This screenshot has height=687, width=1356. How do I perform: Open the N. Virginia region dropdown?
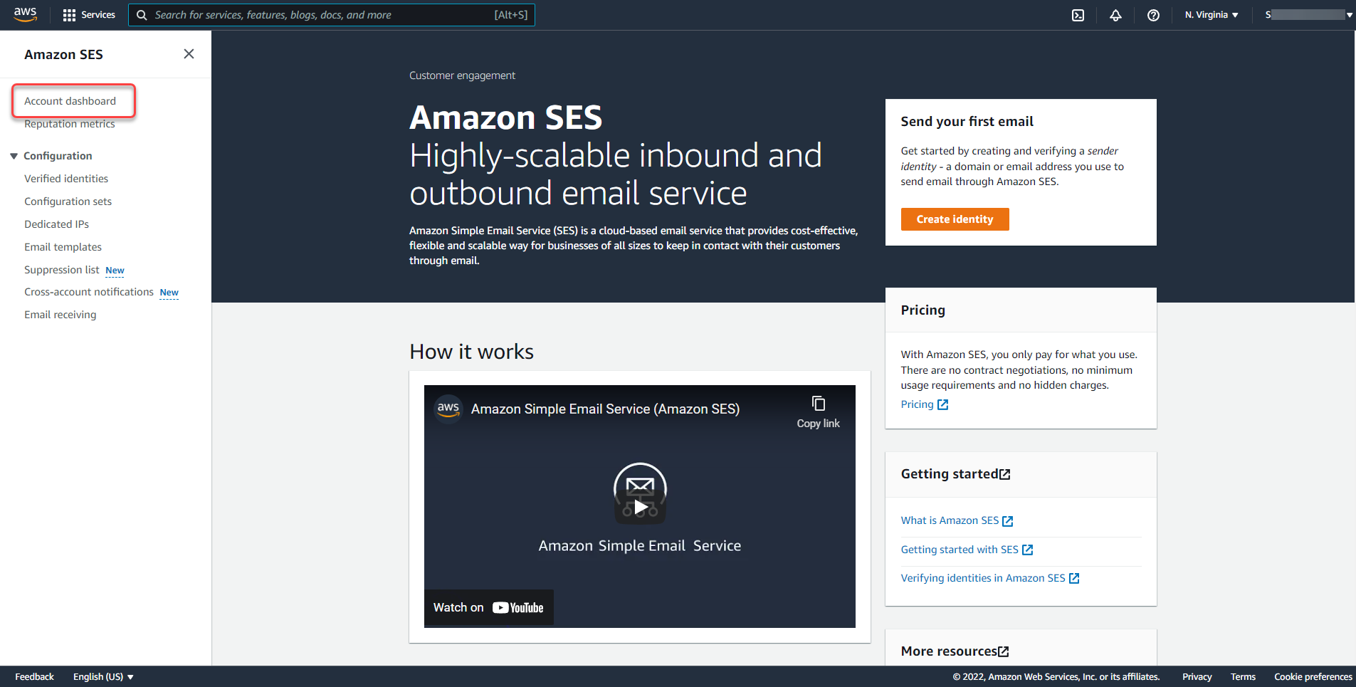point(1212,15)
